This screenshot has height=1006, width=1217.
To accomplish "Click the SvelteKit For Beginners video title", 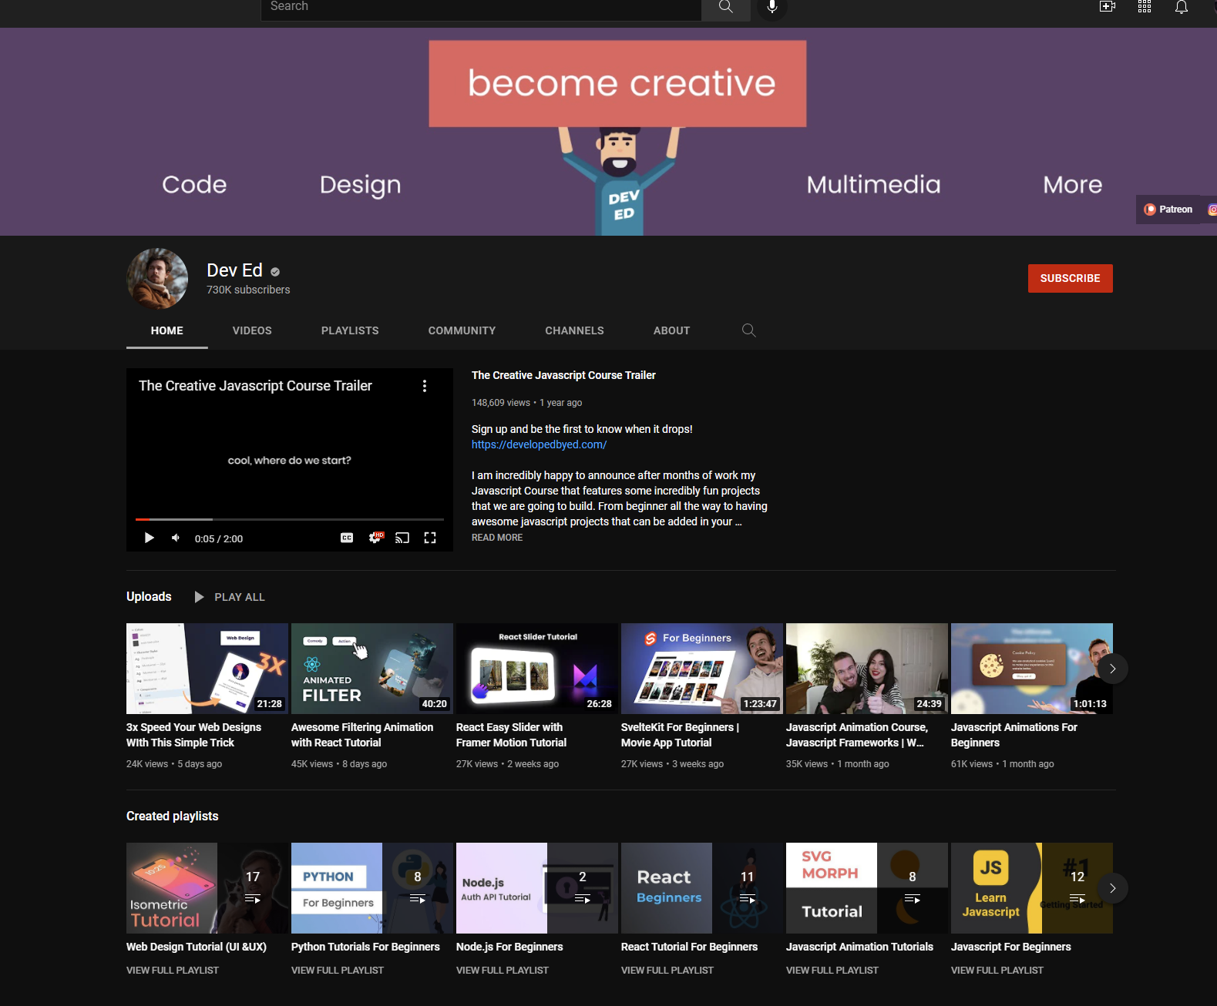I will (680, 735).
